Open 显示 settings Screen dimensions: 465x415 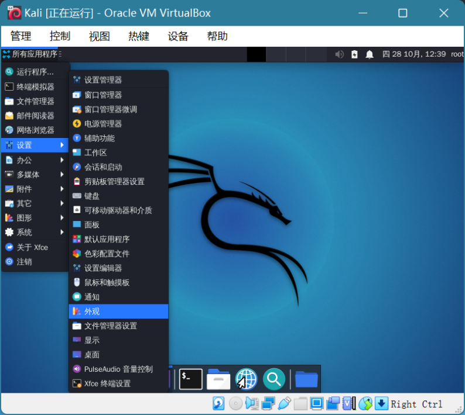119,340
